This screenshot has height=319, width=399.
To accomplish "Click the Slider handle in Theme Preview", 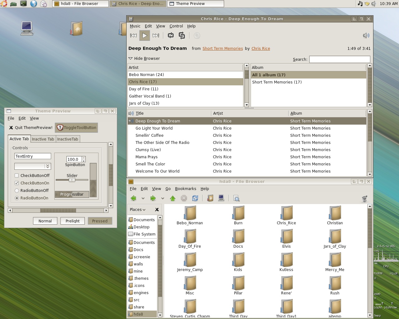I will tap(72, 180).
